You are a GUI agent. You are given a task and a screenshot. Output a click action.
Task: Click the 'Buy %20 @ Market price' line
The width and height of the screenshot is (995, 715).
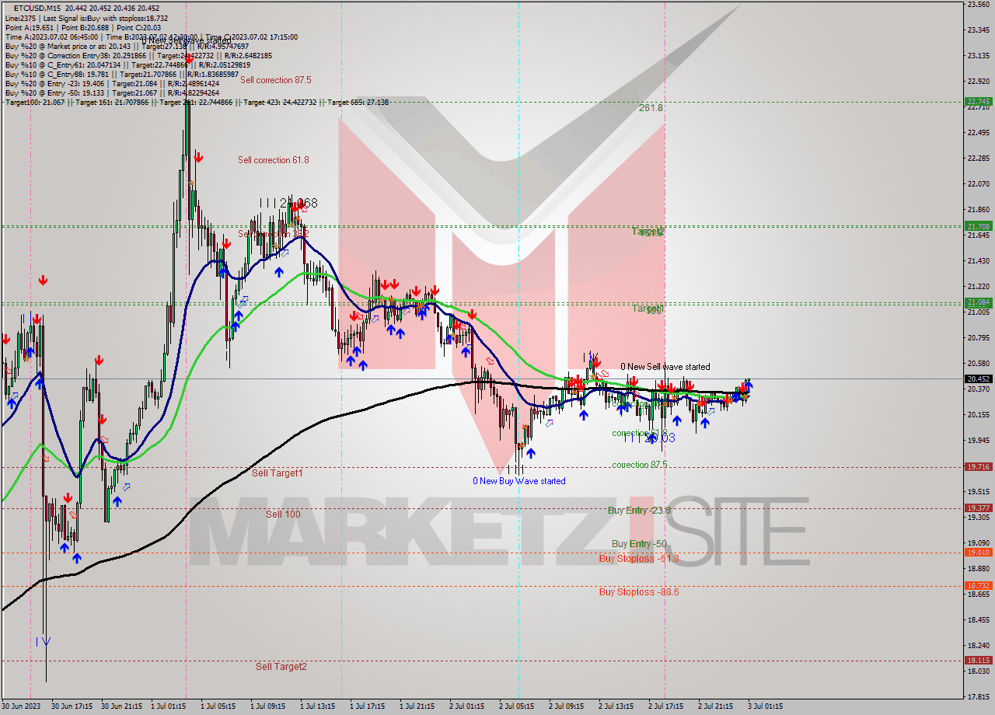coord(127,47)
